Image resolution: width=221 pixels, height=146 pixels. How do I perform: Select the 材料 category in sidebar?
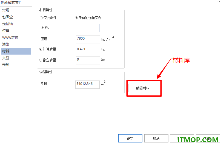(x=16, y=51)
